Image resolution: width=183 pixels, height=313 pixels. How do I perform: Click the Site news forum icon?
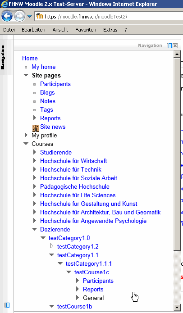(x=36, y=128)
